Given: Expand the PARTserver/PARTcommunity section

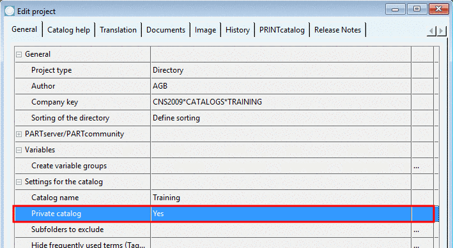Looking at the screenshot, I should click(19, 134).
